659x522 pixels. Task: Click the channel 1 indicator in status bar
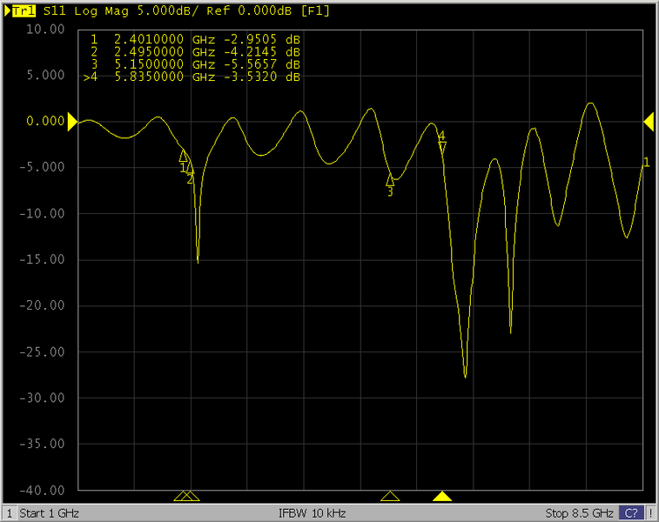[x=10, y=512]
